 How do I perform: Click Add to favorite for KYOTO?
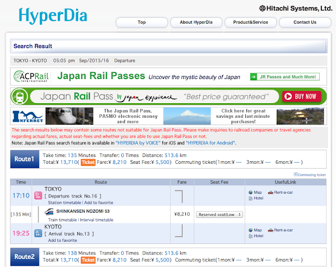coord(62,240)
